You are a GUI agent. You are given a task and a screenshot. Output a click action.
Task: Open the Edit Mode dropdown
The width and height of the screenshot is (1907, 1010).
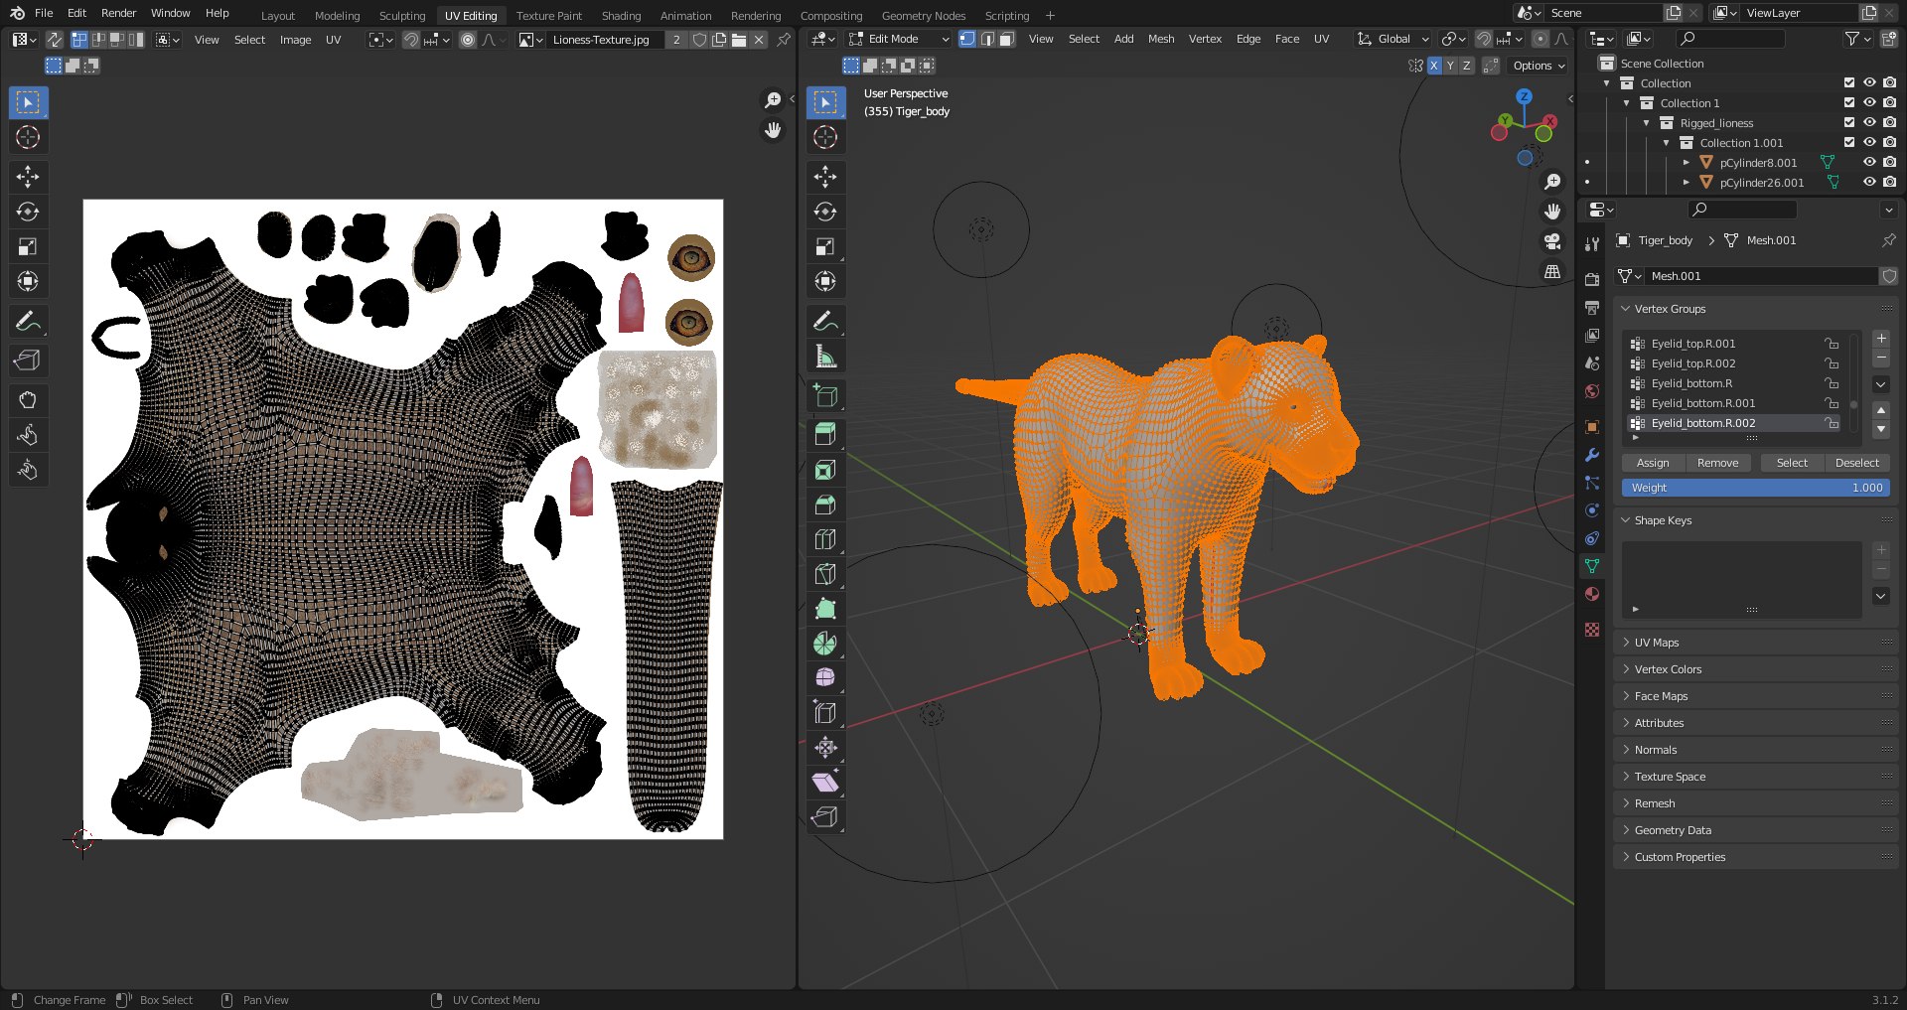click(x=899, y=39)
